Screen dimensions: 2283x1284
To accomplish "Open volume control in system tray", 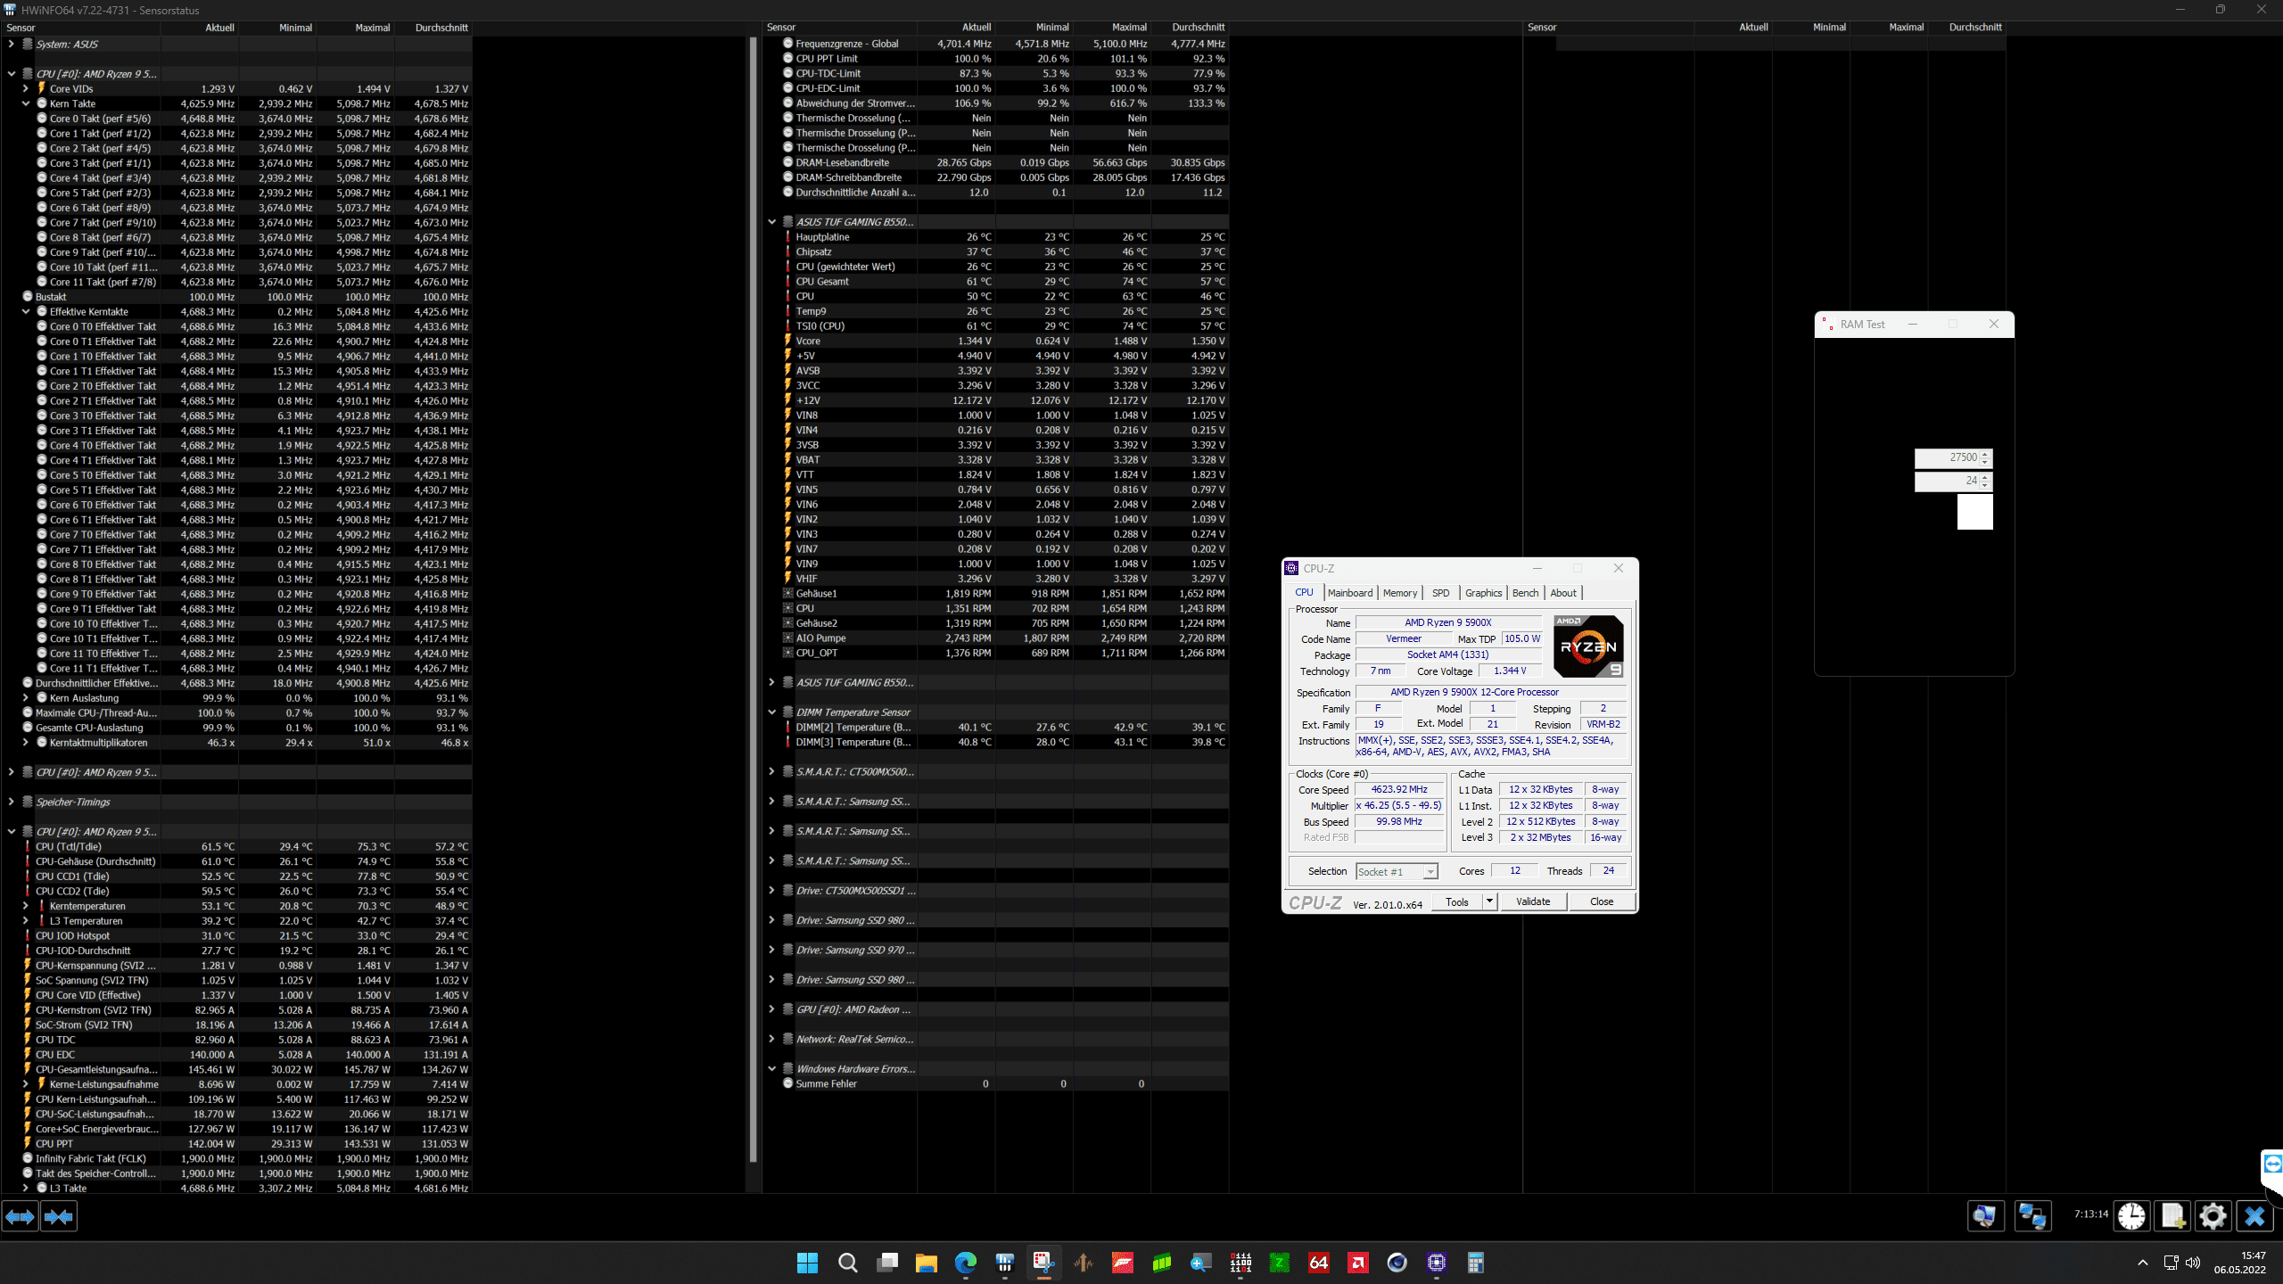I will pyautogui.click(x=2193, y=1263).
